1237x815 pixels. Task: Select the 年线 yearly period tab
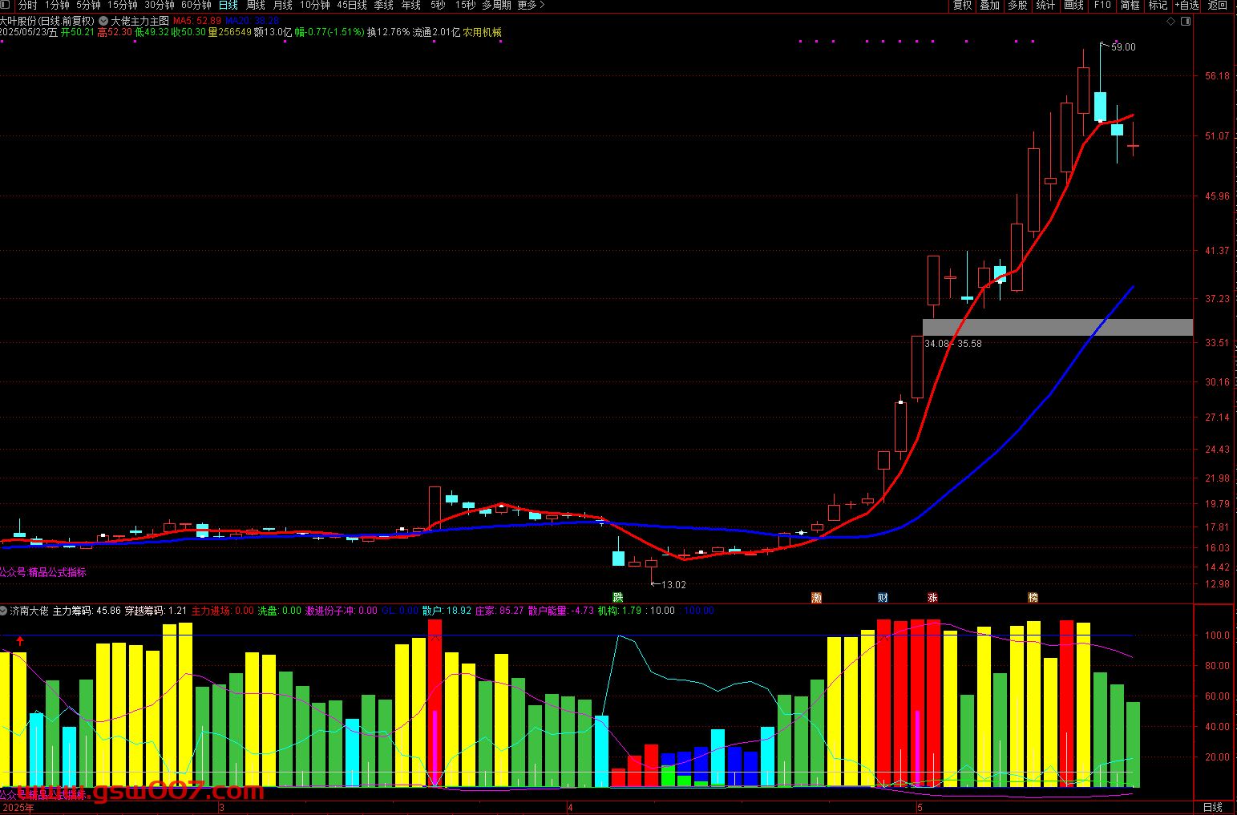point(411,5)
